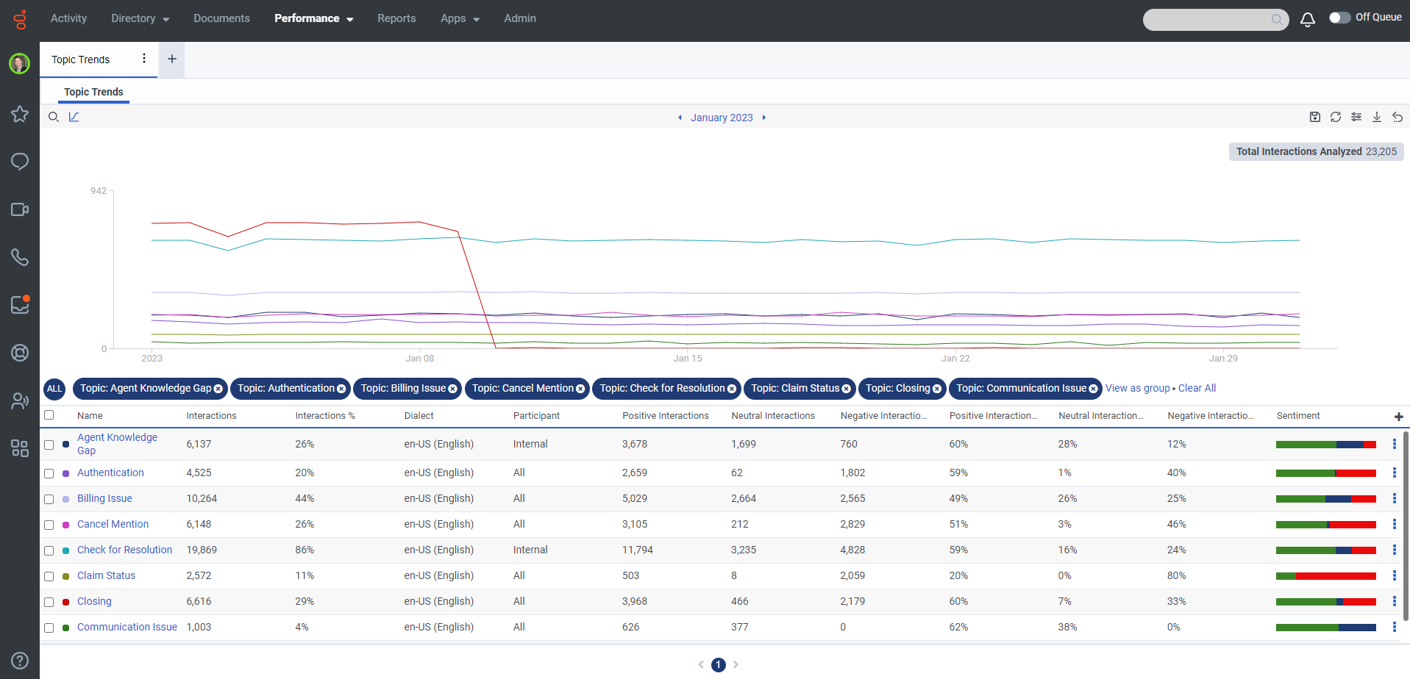Open the filters settings icon
Viewport: 1410px width, 679px height.
pyautogui.click(x=1356, y=117)
